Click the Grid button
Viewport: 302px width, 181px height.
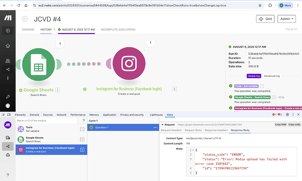click(265, 19)
